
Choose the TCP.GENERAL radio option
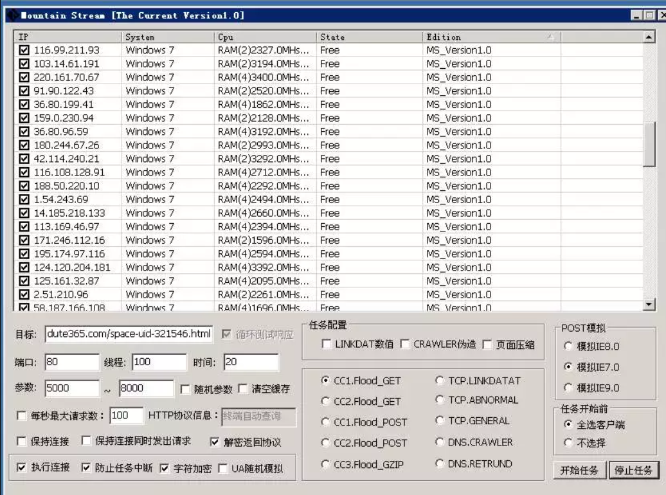(440, 420)
